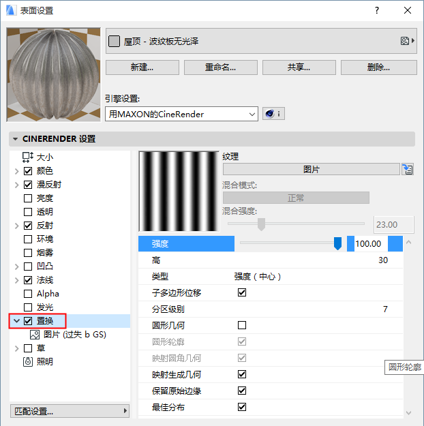The width and height of the screenshot is (424, 426).
Task: Expand the 反射 channel tree arrow
Action: [16, 226]
